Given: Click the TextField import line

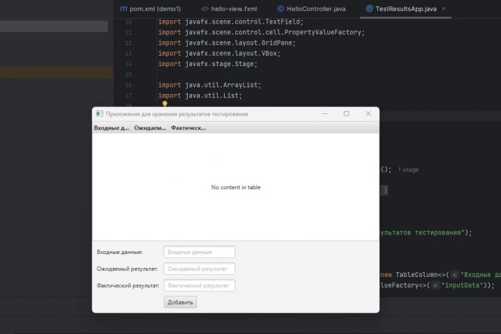Looking at the screenshot, I should [x=231, y=22].
